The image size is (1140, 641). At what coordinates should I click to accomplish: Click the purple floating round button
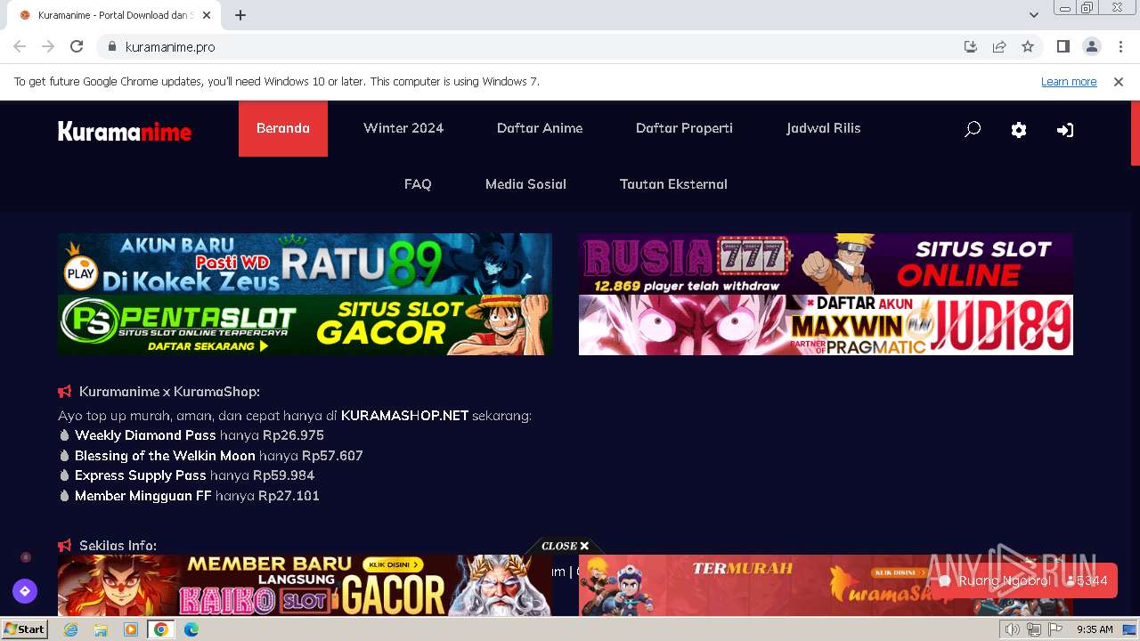[x=25, y=590]
